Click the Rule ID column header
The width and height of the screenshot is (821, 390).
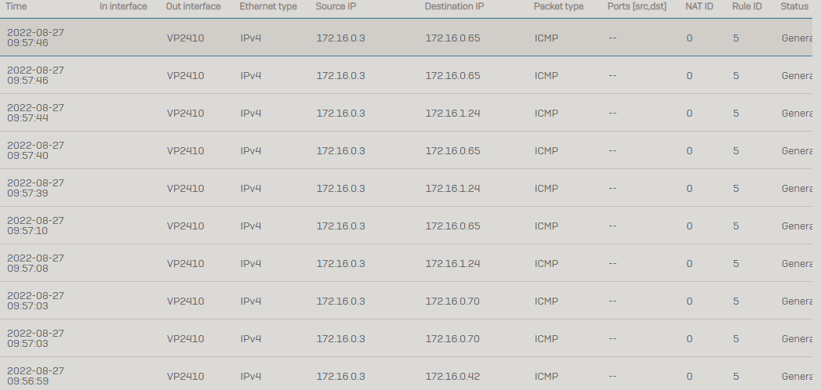tap(747, 7)
